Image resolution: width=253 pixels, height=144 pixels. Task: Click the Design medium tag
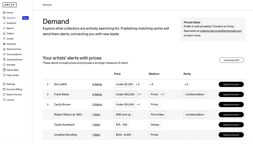155,125
